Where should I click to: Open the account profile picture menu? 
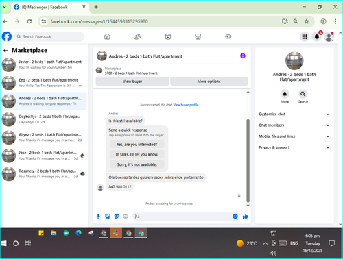pyautogui.click(x=329, y=36)
